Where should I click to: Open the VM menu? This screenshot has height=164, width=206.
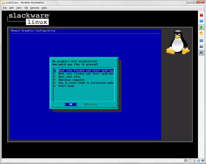26,8
